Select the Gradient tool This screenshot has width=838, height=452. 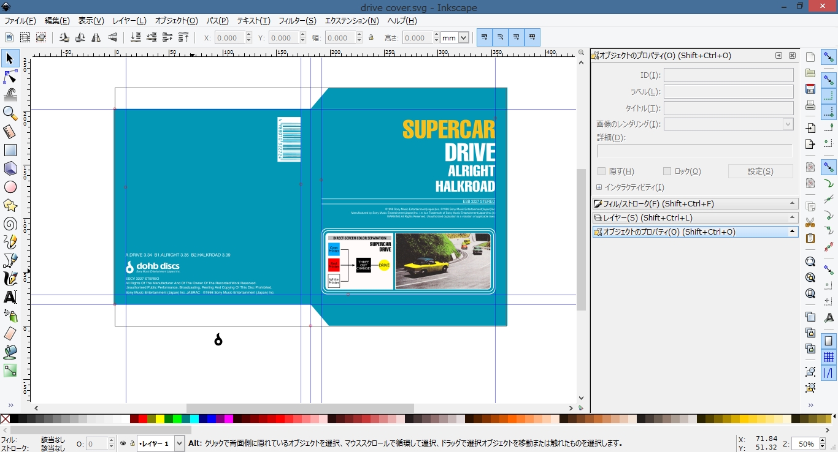click(x=10, y=371)
